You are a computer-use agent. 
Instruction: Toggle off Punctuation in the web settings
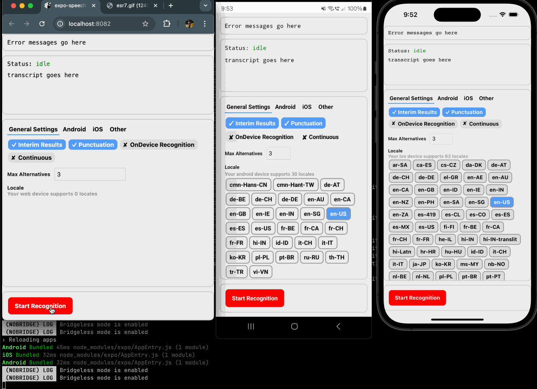[93, 144]
